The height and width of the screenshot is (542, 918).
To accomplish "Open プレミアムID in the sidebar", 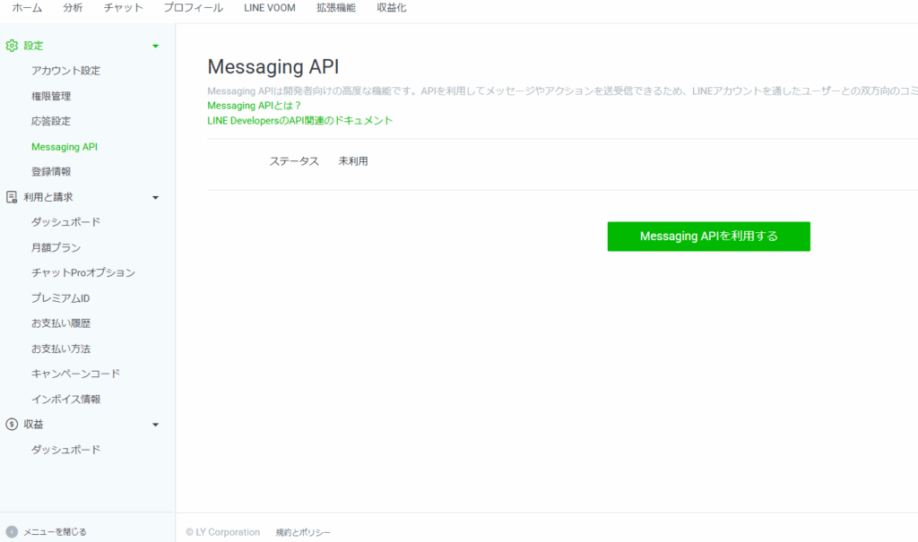I will point(60,298).
